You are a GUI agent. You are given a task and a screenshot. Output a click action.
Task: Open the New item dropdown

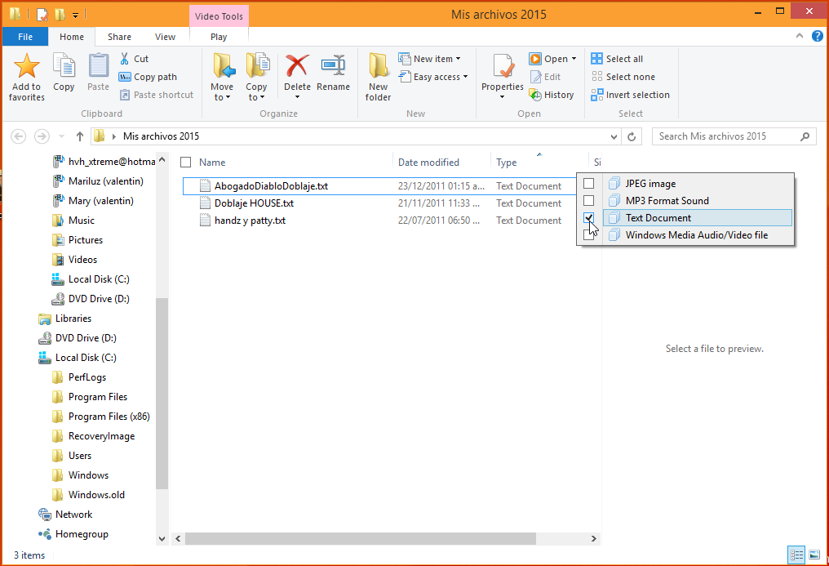tap(430, 59)
